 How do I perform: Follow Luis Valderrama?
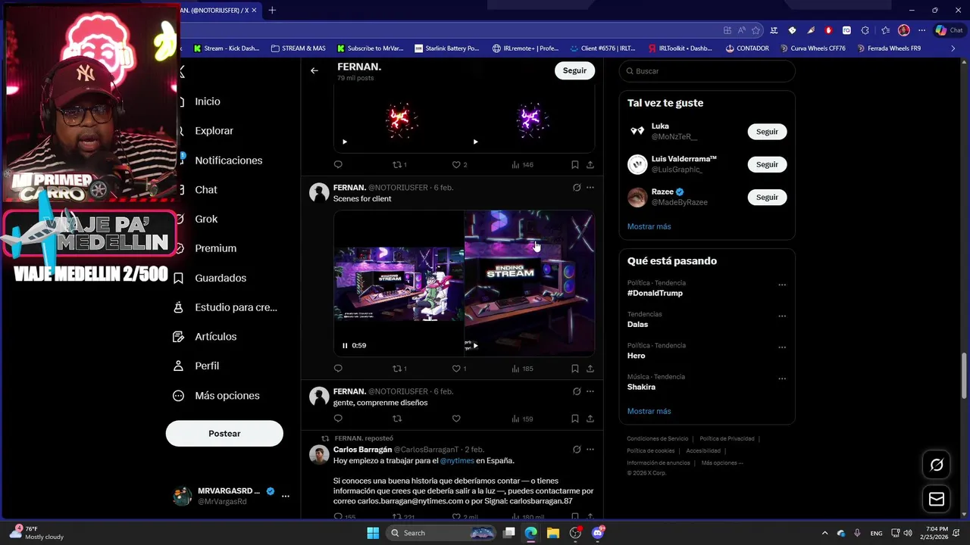pos(767,164)
